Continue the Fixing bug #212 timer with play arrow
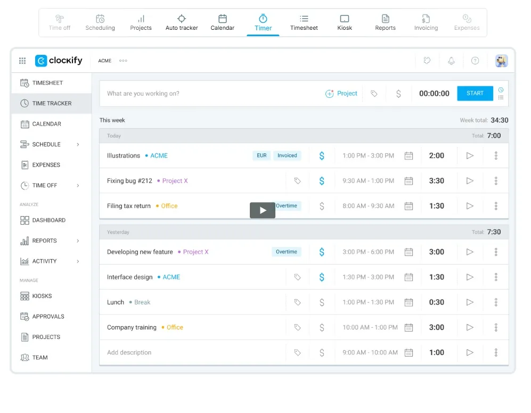 (x=470, y=180)
